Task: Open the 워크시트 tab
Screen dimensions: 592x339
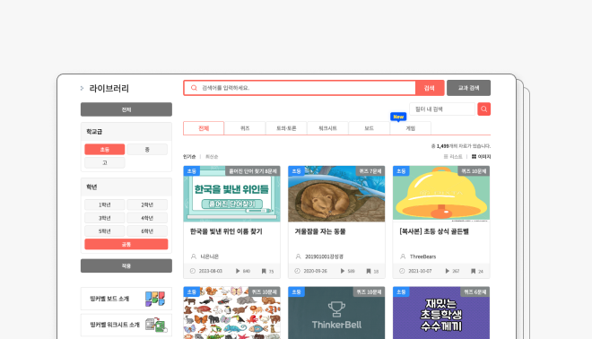Action: [x=327, y=128]
